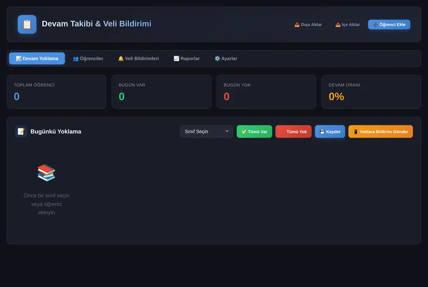Screen dimensions: 428x287
Task: Click the notepad icon beside Bugünkü Yoklama
Action: point(21,131)
